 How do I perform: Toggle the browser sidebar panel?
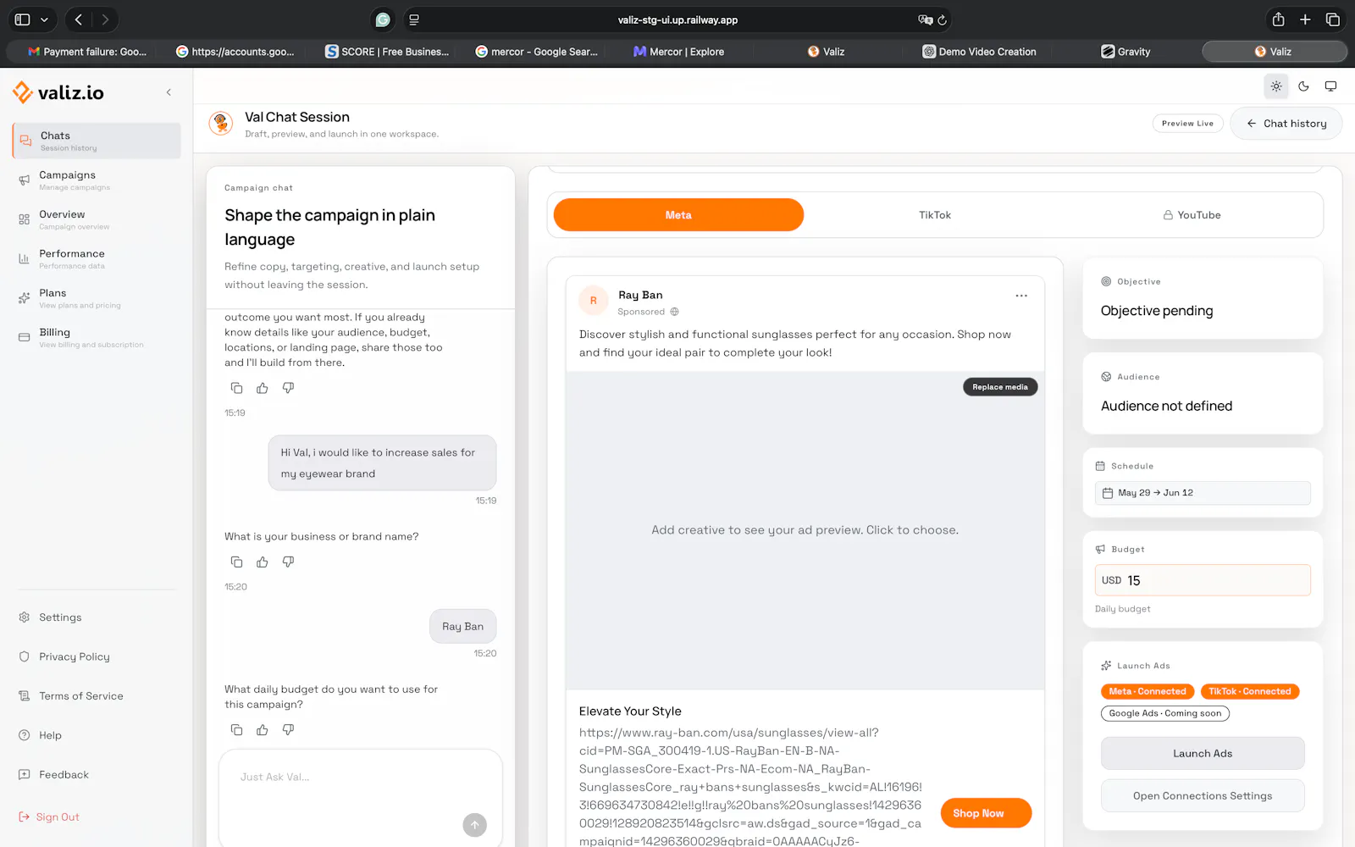point(23,19)
